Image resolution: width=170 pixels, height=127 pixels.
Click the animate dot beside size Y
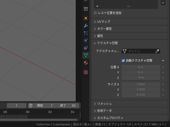[x=163, y=90]
